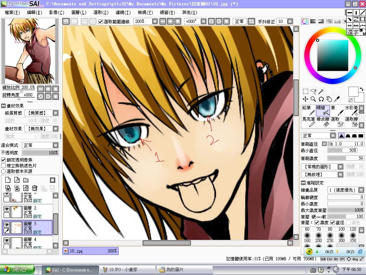Choose the 筆 pen brush
The image size is (366, 275).
337,110
